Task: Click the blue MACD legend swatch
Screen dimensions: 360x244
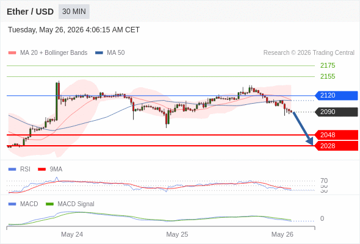Action: (x=12, y=204)
